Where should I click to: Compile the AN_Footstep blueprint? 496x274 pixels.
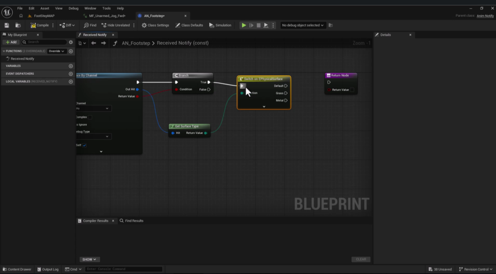tap(40, 25)
